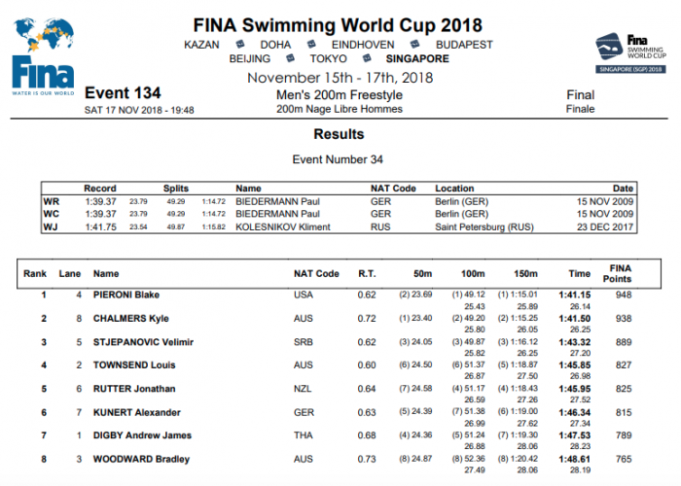
Task: Select swimmer name PIERONI Blake
Action: click(x=126, y=295)
